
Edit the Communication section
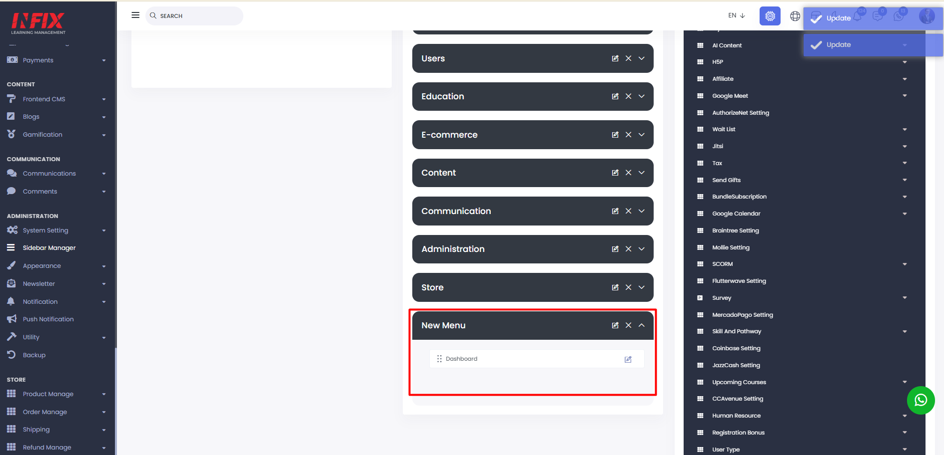[615, 211]
